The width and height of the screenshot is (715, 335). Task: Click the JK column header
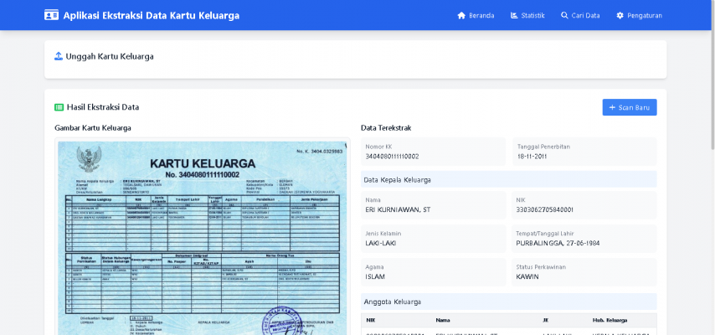coord(545,321)
